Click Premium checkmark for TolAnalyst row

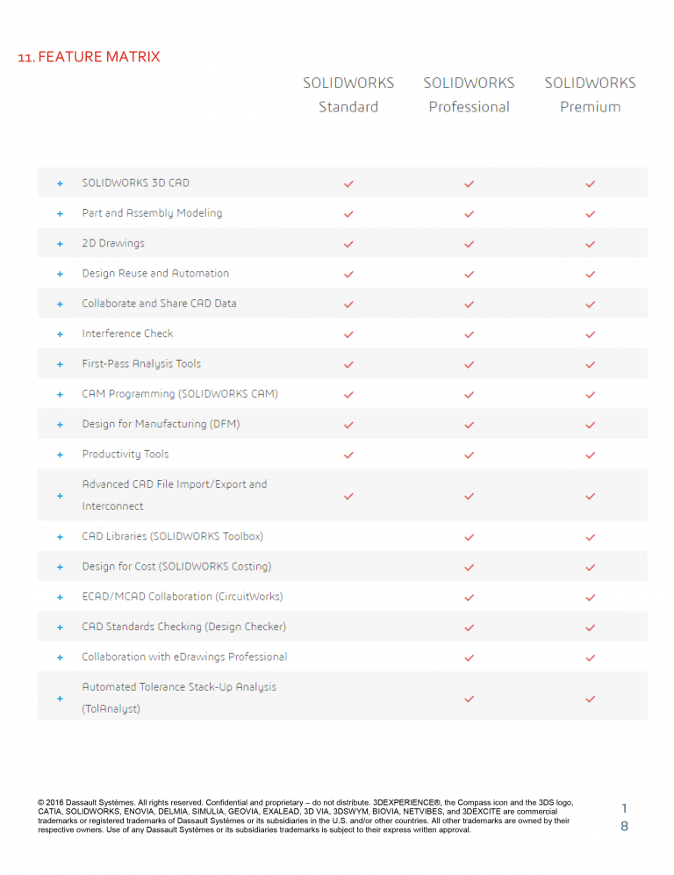591,699
